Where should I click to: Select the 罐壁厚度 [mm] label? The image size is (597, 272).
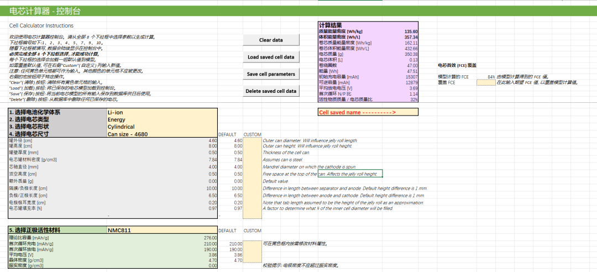(x=23, y=153)
